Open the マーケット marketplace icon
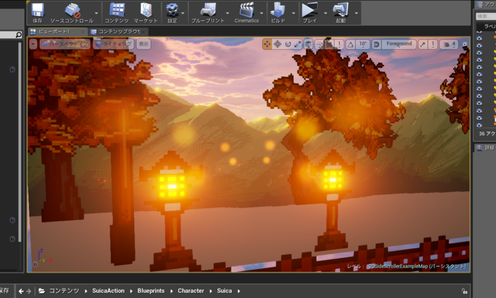Screen dimensions: 496x298 pos(145,13)
